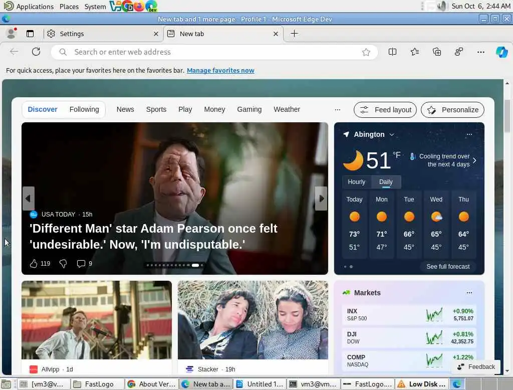Screen dimensions: 513x390
Task: Switch weather to Hourly view
Action: click(357, 182)
